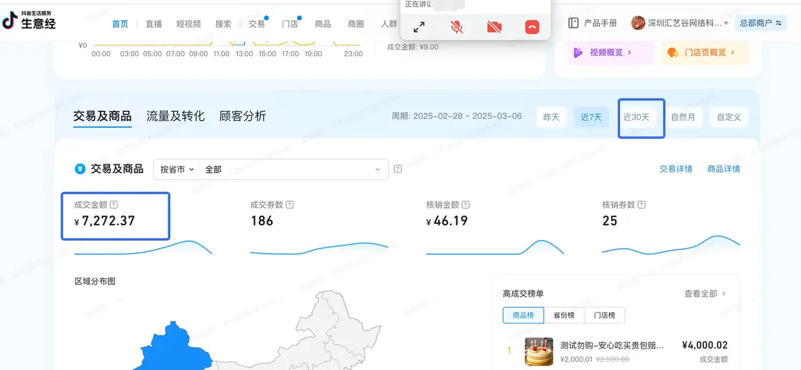Expand the 深圳汇艺谷网络科 account dropdown arrow
The height and width of the screenshot is (370, 801).
tap(726, 24)
